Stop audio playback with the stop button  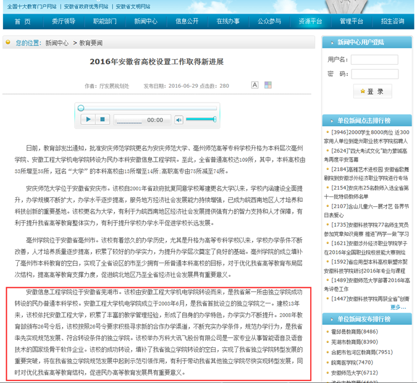tap(103, 119)
